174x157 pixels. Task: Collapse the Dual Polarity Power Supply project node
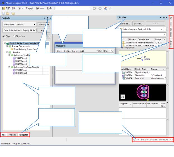point(5,43)
